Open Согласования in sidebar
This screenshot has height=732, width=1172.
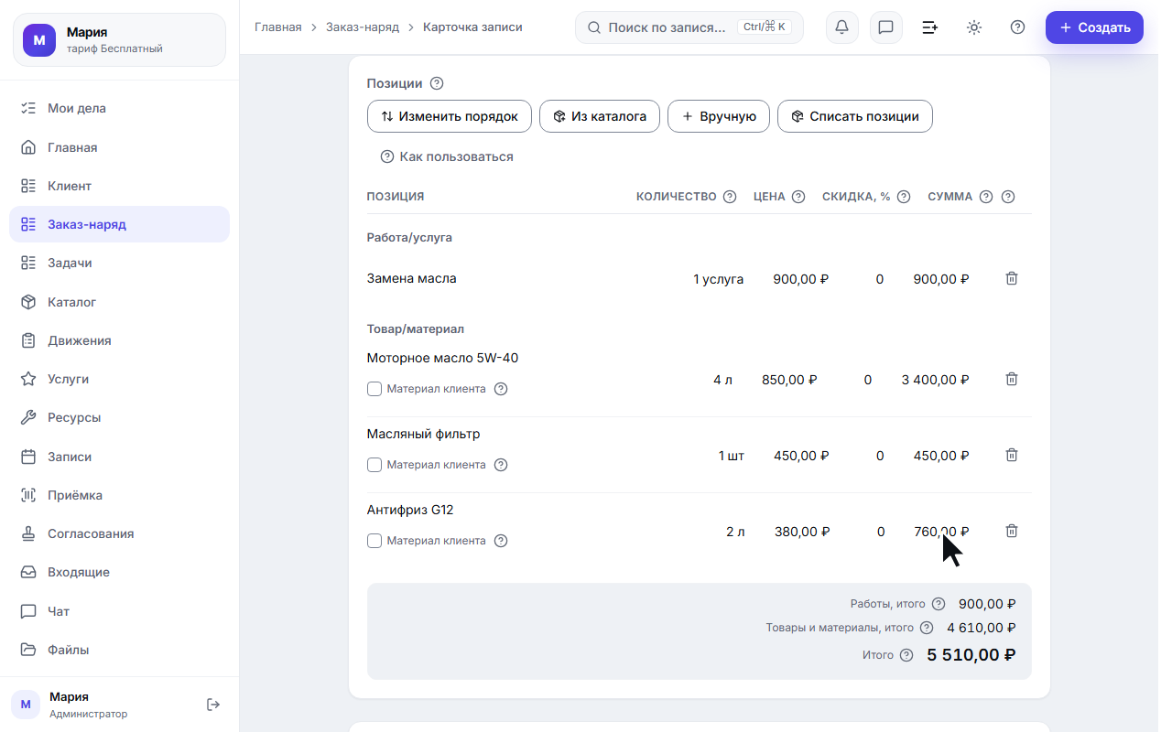(119, 533)
